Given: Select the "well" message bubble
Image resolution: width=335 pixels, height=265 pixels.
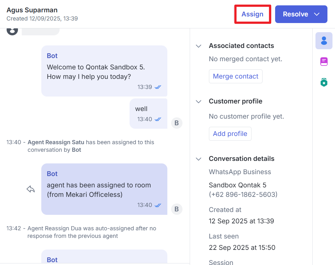Looking at the screenshot, I should 148,113.
